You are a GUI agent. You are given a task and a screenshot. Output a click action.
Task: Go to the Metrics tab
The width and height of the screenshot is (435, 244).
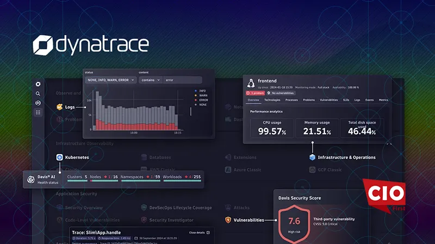(383, 100)
